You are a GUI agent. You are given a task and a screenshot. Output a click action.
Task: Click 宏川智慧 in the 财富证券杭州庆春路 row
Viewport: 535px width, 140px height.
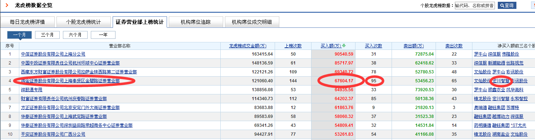[x=501, y=99]
